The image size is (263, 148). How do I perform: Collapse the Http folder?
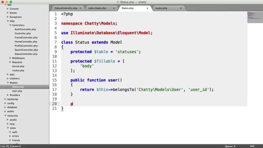click(x=8, y=21)
